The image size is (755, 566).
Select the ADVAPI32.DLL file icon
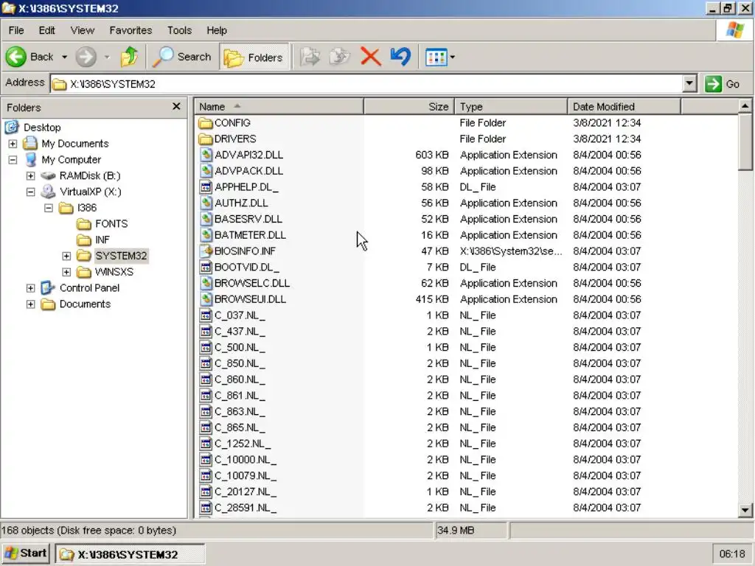206,155
